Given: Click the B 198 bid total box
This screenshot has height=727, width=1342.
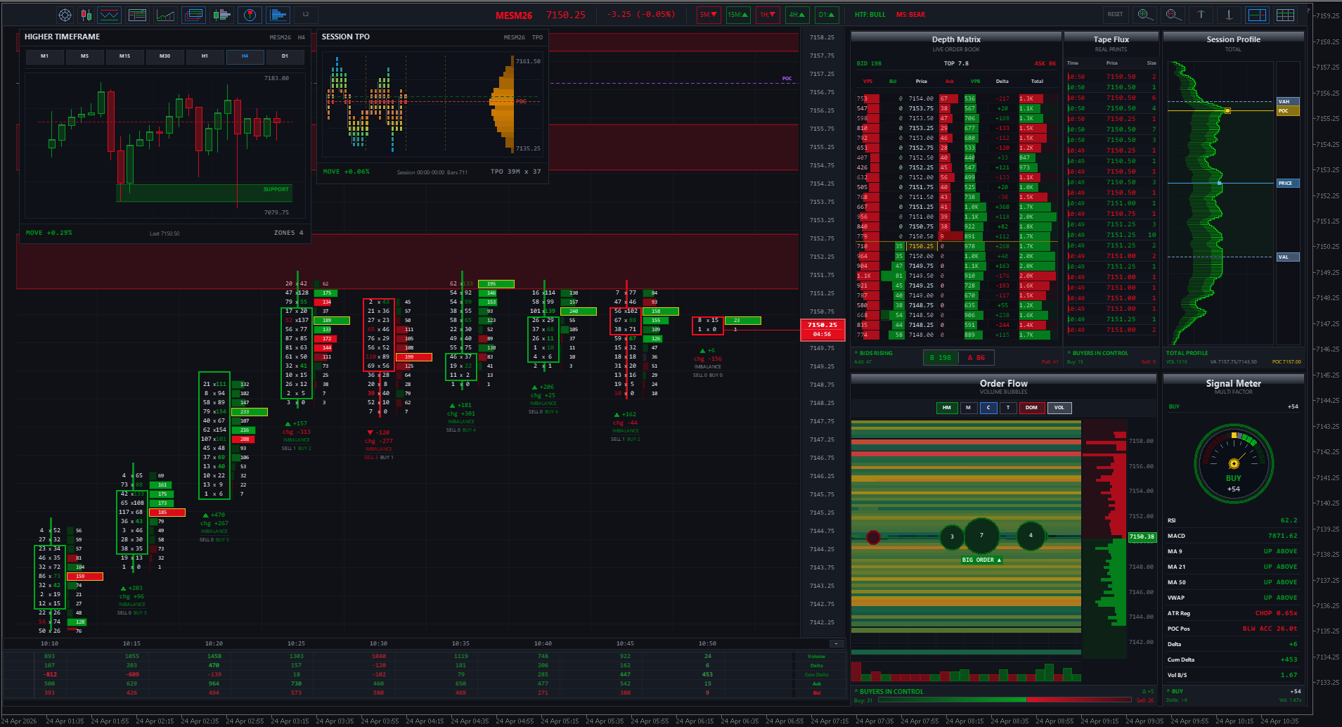Looking at the screenshot, I should click(x=941, y=358).
